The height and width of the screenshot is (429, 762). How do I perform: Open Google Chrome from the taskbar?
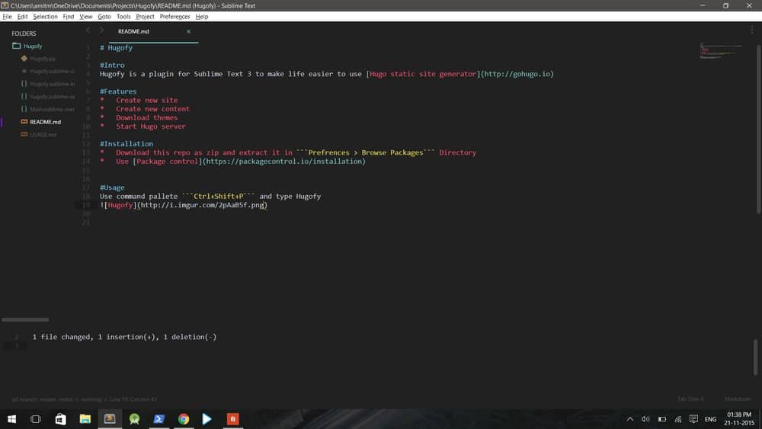(x=184, y=419)
